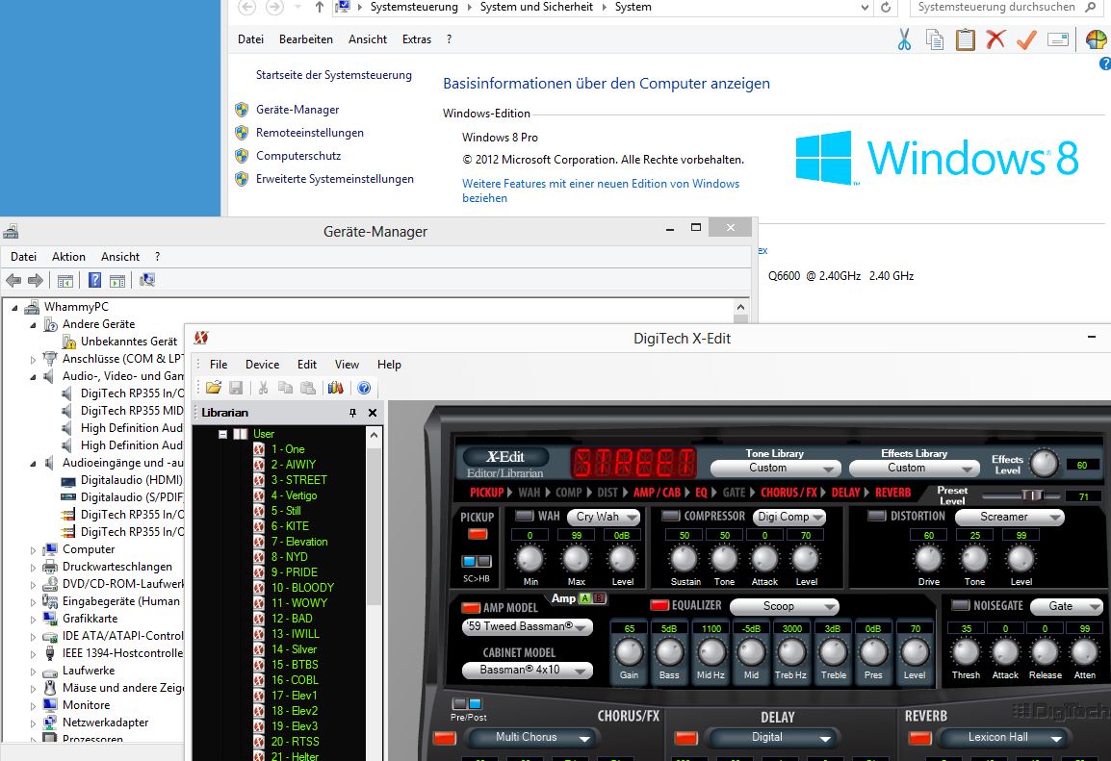Click the orange checkmark icon in Systemsteuerung toolbar
This screenshot has height=761, width=1111.
pos(1026,39)
